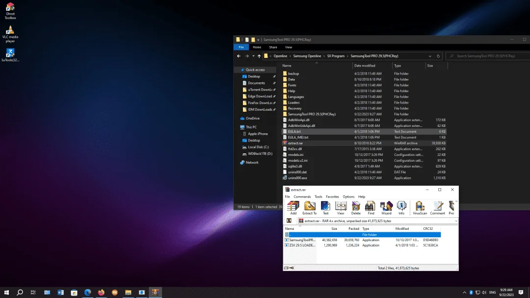
Task: Open Task View on the taskbar
Action: click(x=33, y=292)
